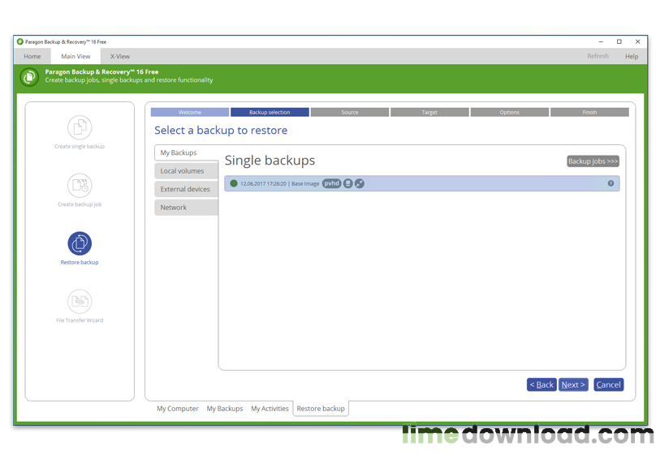Select the Network side tab
Image resolution: width=660 pixels, height=459 pixels.
187,208
